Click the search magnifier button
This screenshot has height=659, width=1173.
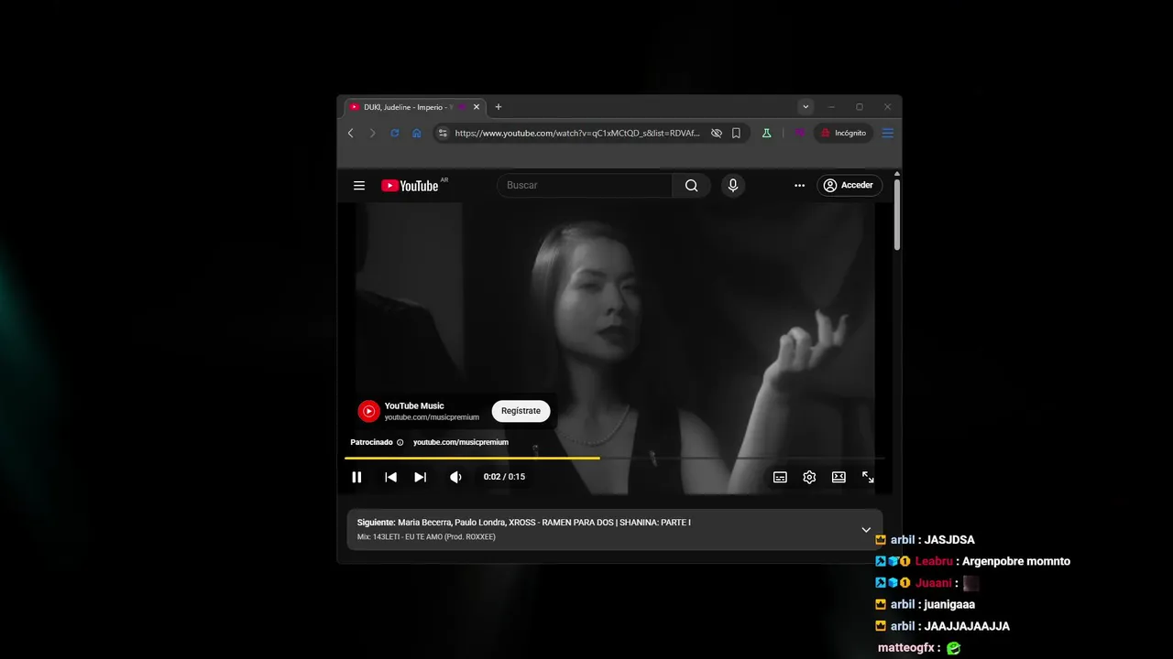click(x=691, y=185)
